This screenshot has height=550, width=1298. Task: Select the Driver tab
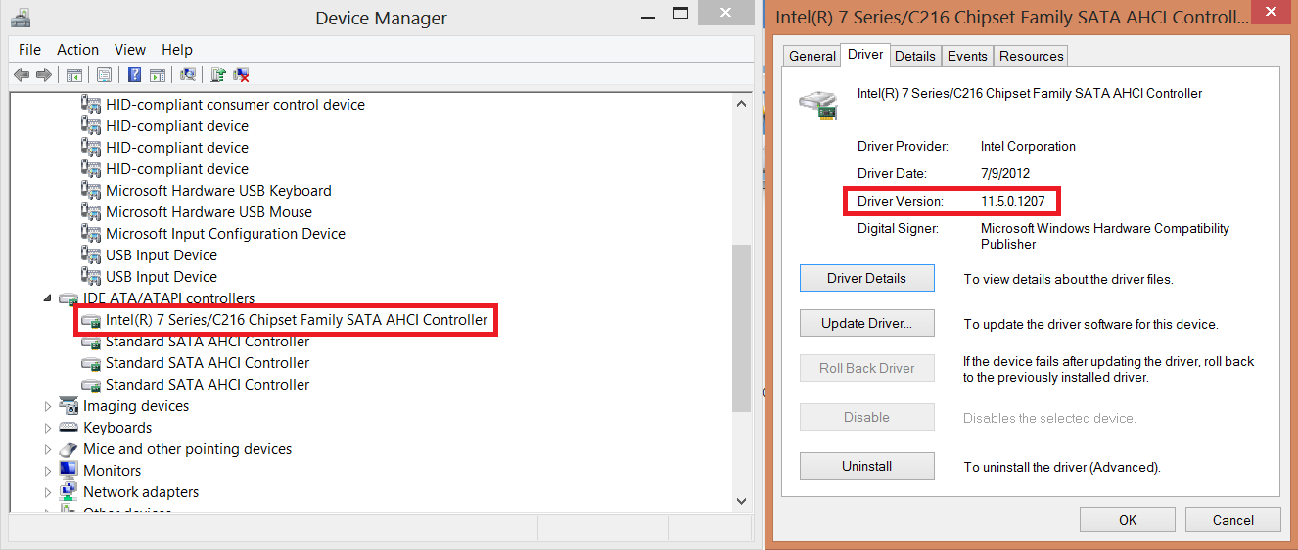[x=865, y=55]
